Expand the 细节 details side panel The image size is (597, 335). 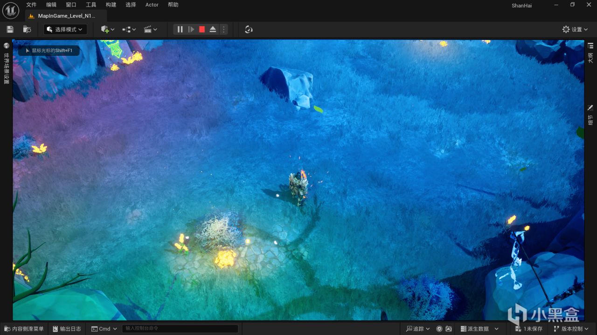click(x=590, y=115)
